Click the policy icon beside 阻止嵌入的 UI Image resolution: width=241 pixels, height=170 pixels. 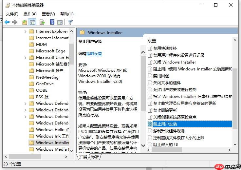(x=150, y=145)
